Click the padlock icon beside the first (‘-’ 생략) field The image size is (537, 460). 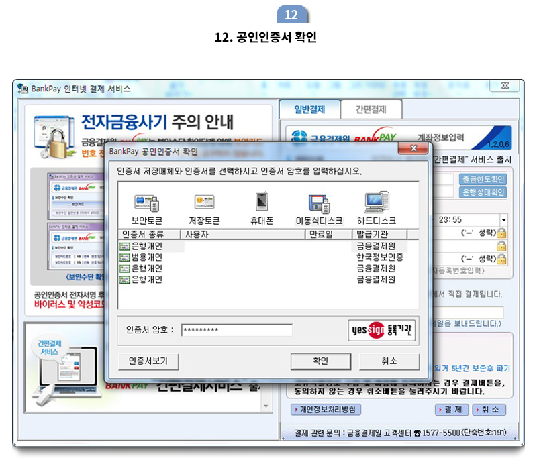501,233
